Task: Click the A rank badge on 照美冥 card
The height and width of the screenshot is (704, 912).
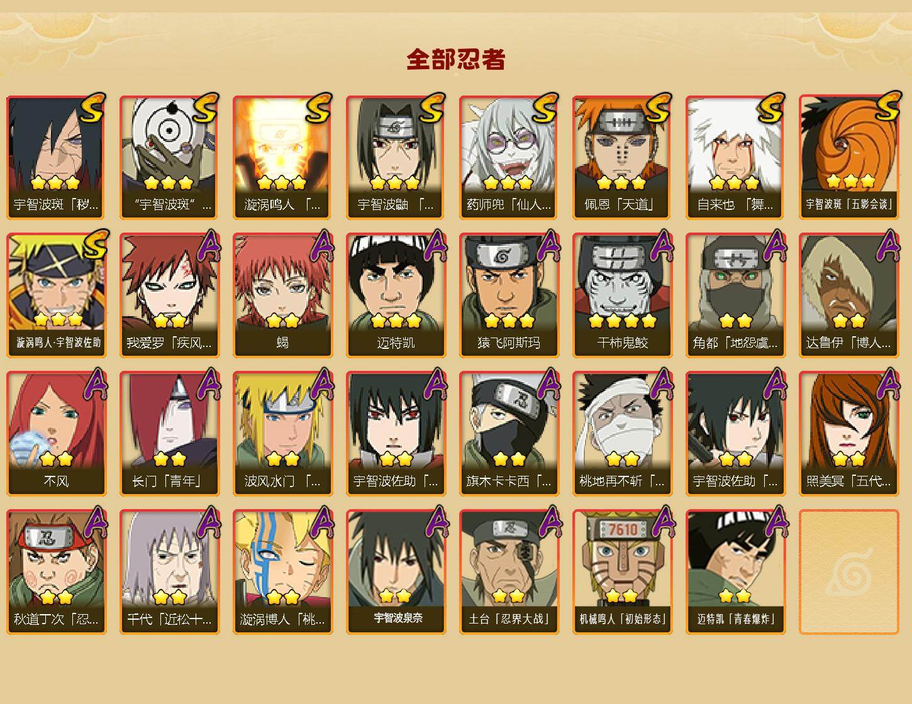Action: pyautogui.click(x=887, y=383)
